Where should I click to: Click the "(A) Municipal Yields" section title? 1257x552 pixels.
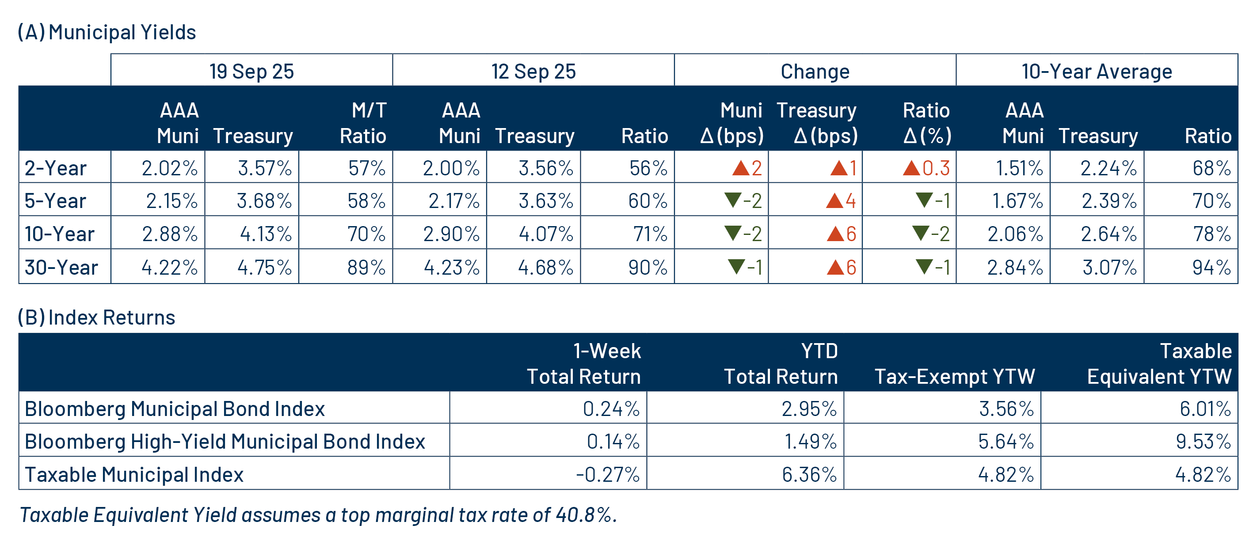pos(107,32)
